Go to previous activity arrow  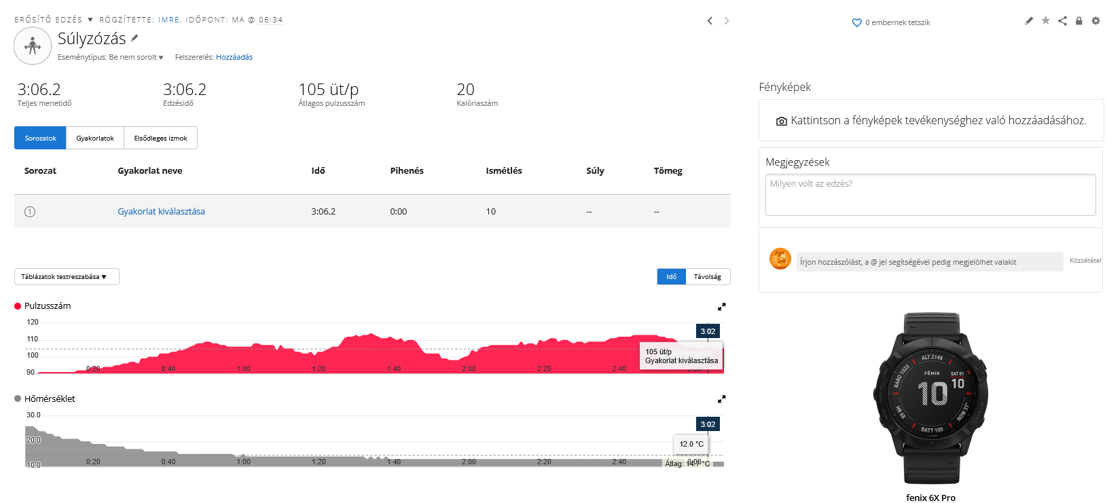710,21
